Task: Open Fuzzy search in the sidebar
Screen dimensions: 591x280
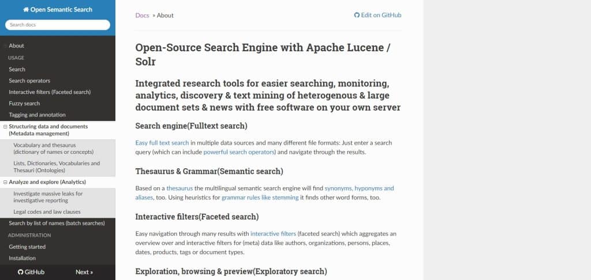Action: (x=24, y=104)
